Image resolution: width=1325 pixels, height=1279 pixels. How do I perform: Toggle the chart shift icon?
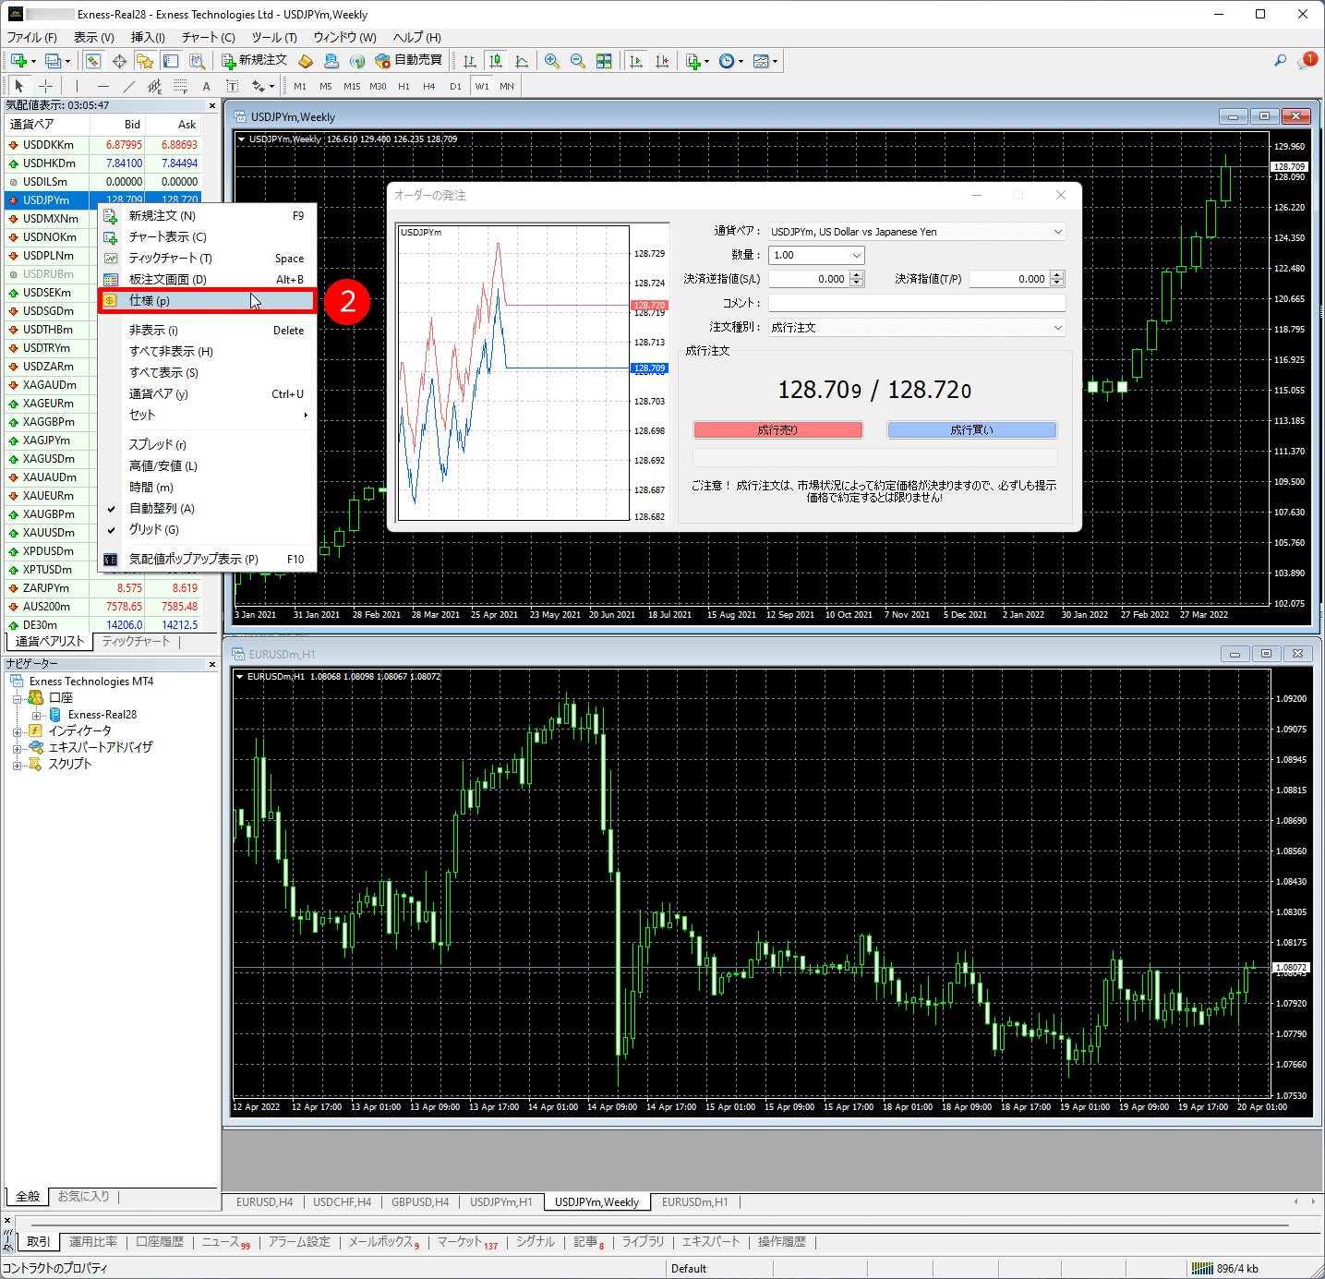tap(662, 61)
